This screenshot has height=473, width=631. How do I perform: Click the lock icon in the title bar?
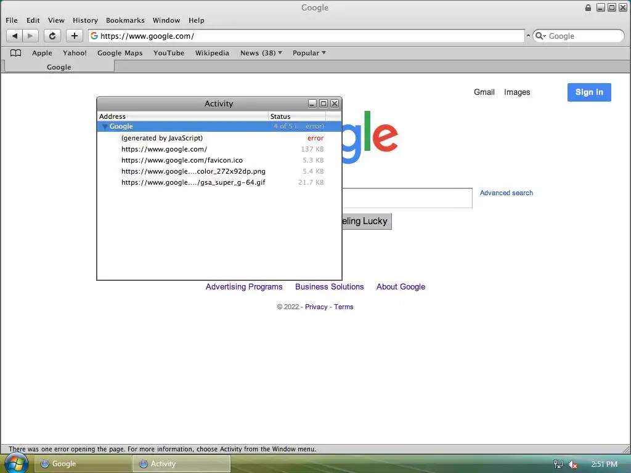[x=588, y=7]
